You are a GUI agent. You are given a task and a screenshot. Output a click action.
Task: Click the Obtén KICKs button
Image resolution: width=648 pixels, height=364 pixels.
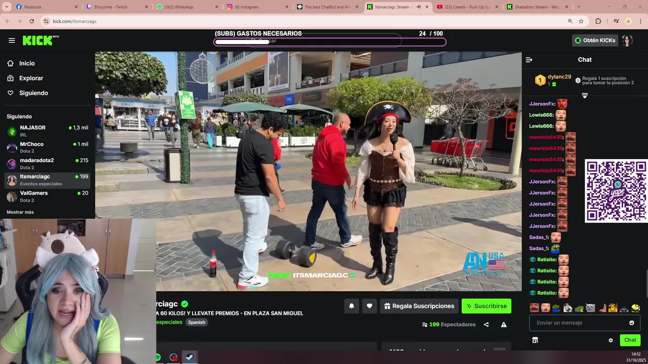pyautogui.click(x=595, y=40)
